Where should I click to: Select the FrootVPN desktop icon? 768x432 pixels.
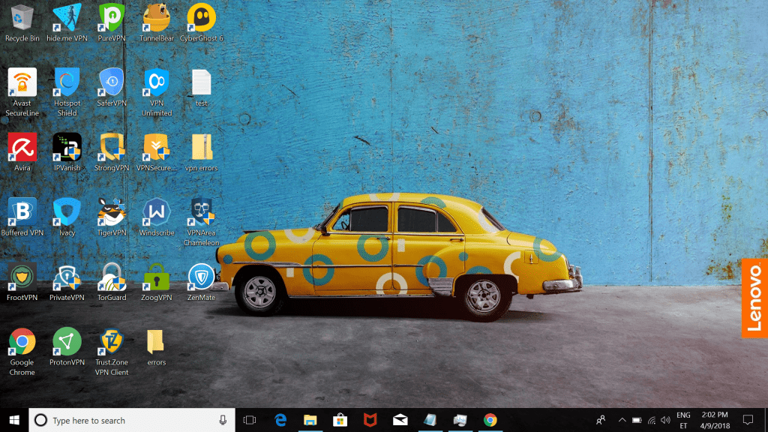click(22, 282)
